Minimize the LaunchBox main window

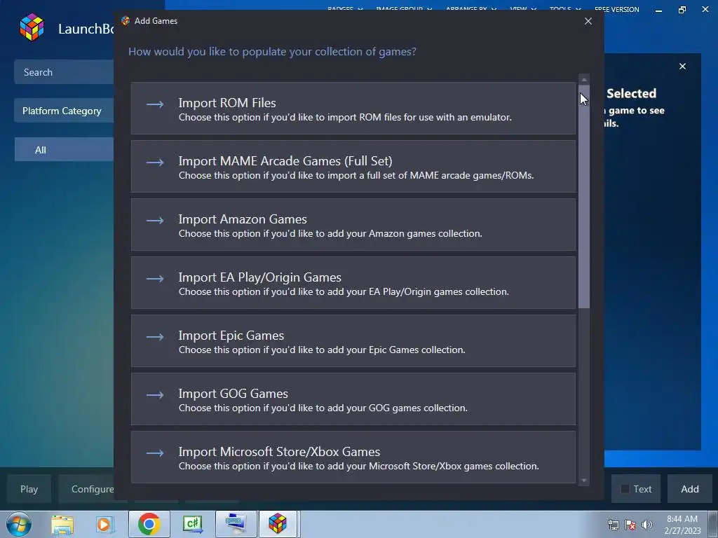tap(658, 10)
